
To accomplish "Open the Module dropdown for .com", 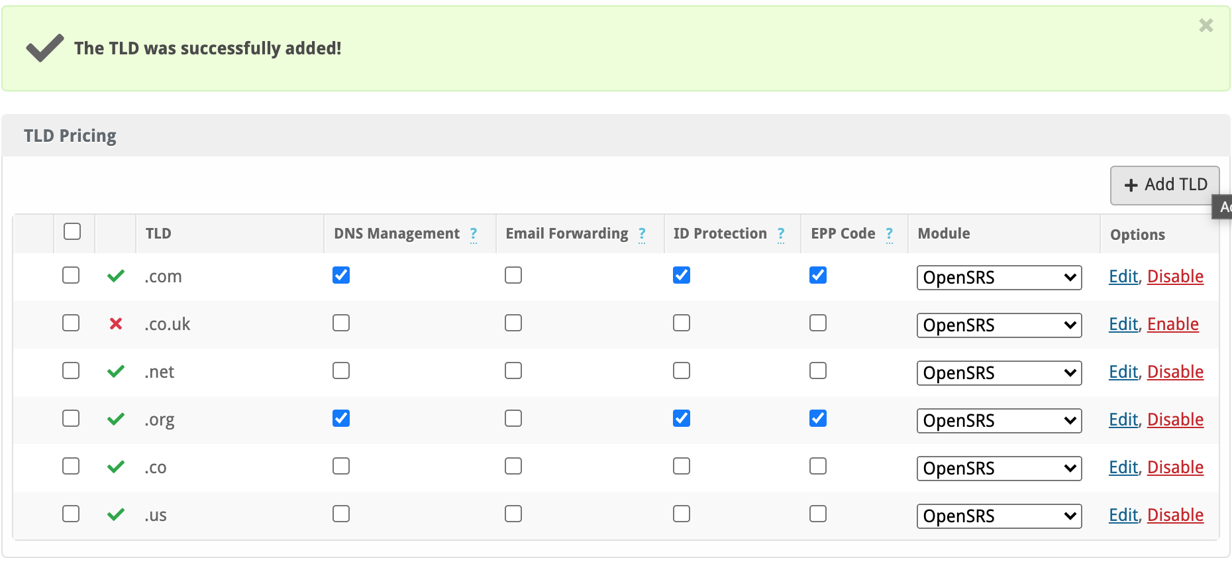I will pyautogui.click(x=999, y=278).
